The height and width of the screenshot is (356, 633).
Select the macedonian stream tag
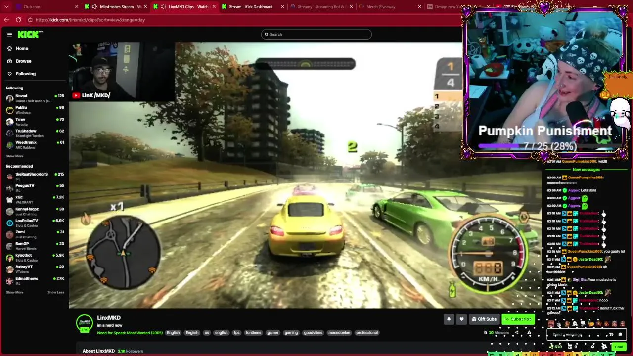pyautogui.click(x=339, y=333)
